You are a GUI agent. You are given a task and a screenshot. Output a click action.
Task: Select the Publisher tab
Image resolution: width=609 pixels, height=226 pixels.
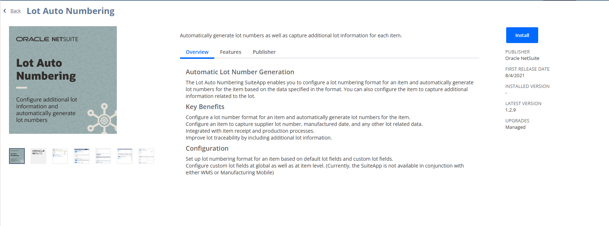264,52
